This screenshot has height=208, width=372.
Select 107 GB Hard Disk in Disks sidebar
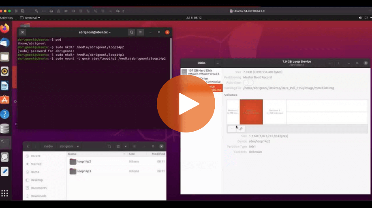[201, 72]
